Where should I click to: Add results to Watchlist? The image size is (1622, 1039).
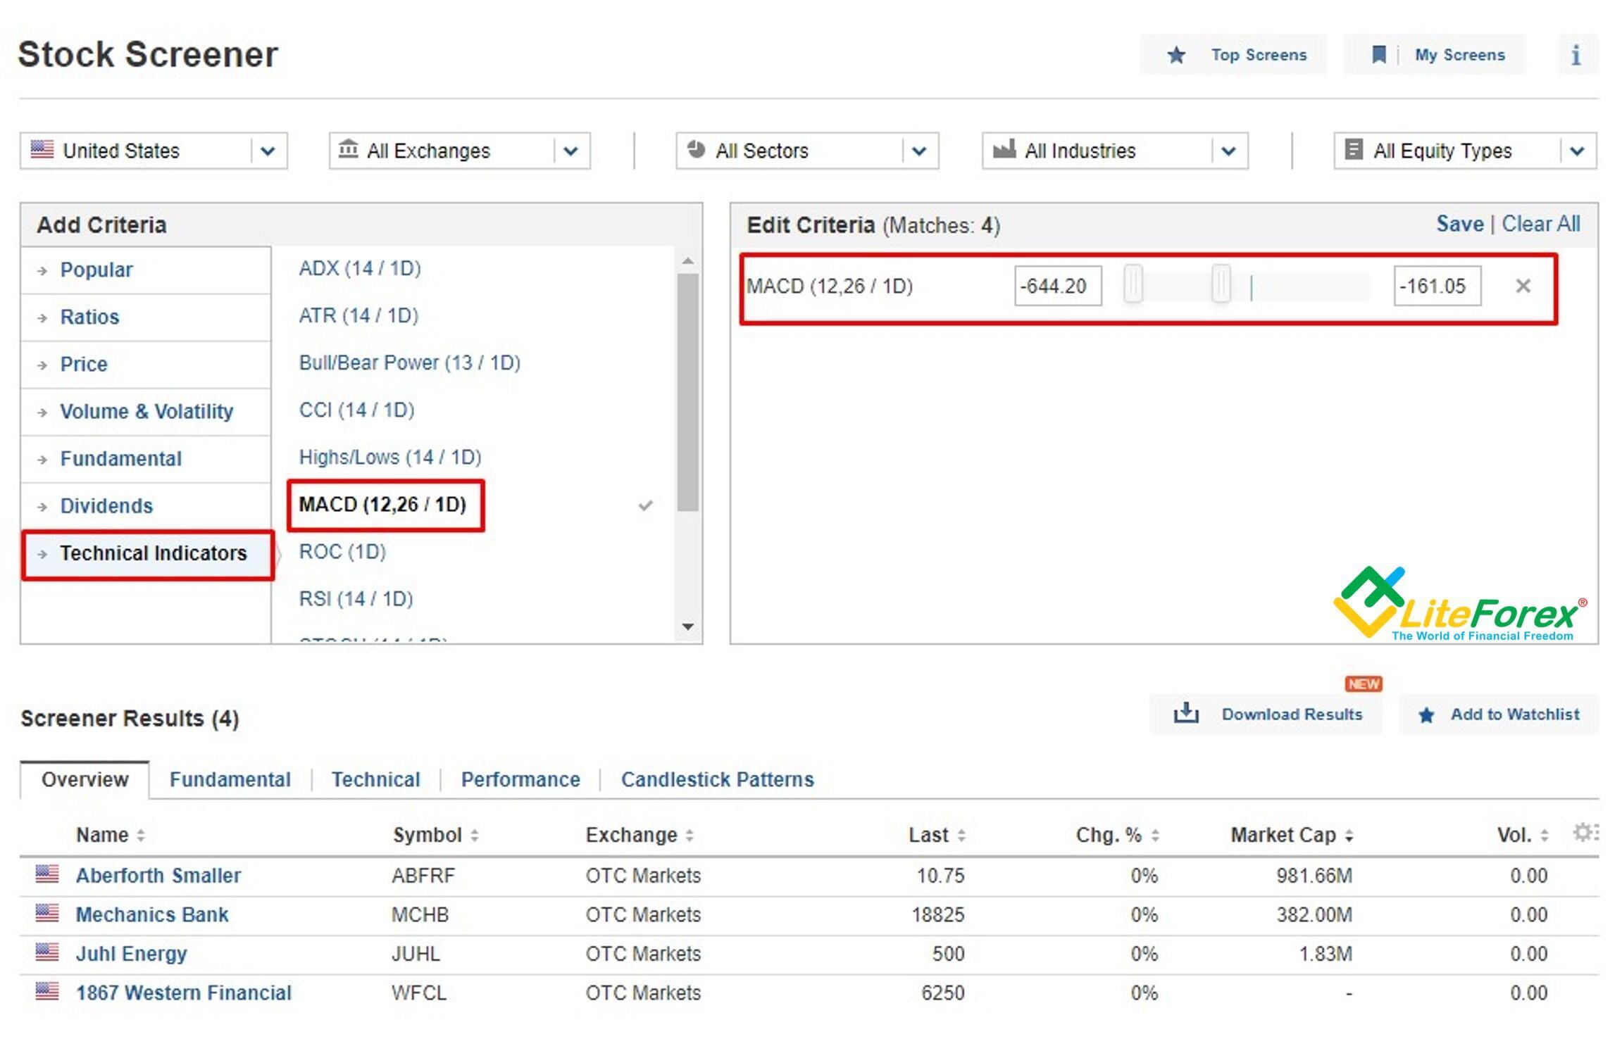(x=1499, y=714)
